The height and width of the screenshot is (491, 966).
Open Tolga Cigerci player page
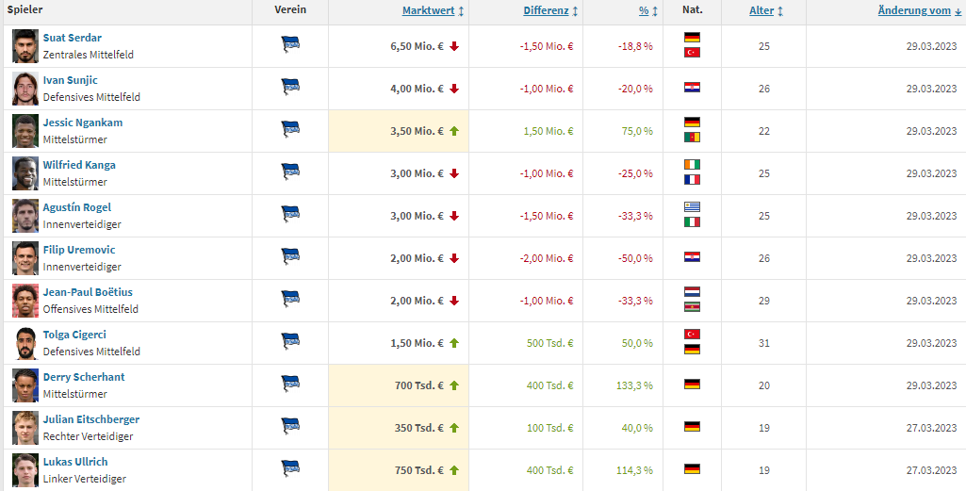(x=74, y=335)
